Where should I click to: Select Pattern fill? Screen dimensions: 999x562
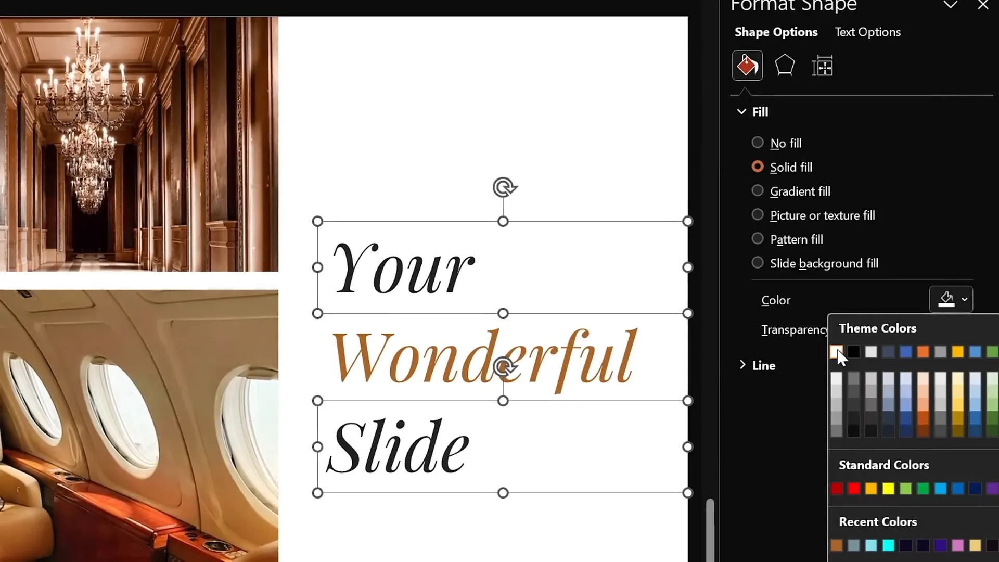tap(758, 238)
